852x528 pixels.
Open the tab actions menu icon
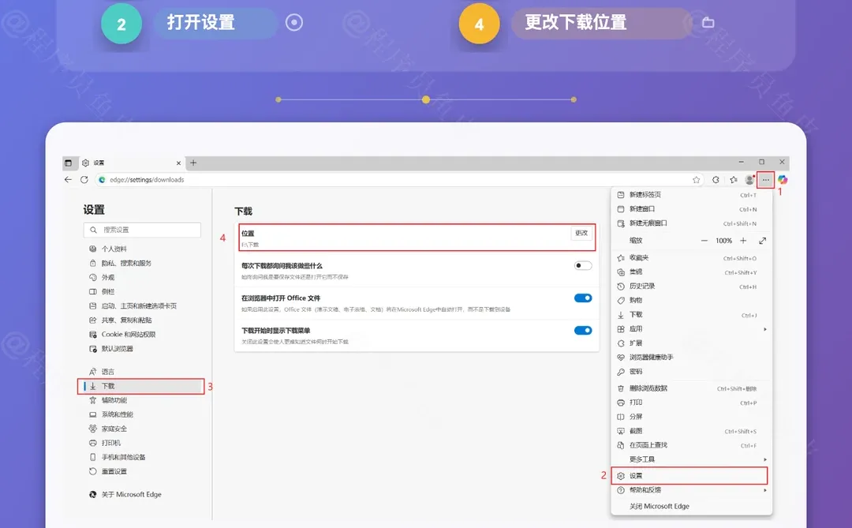click(x=68, y=163)
